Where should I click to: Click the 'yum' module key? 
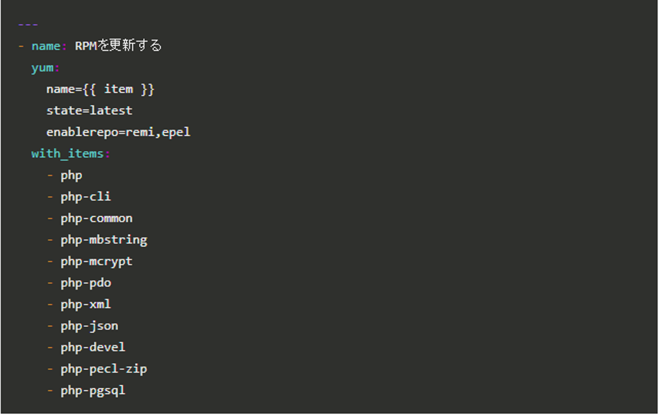point(42,68)
